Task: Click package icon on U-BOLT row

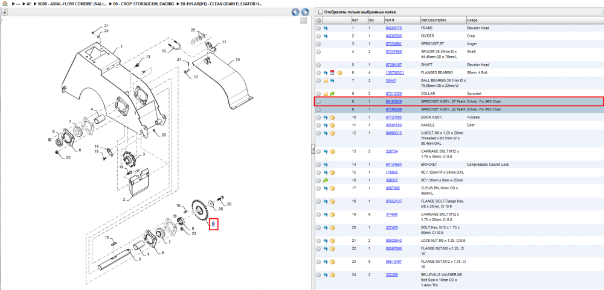Action: click(x=332, y=133)
